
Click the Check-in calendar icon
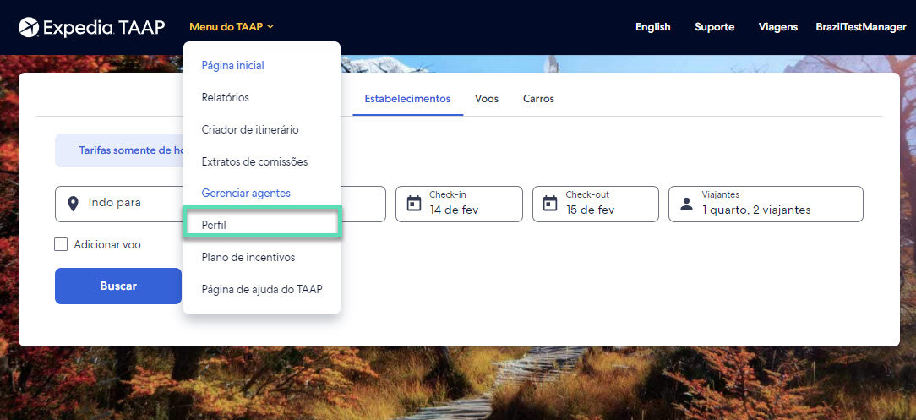[x=413, y=204]
